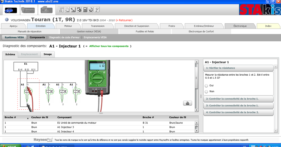Click the Volkswagen logo icon
The width and height of the screenshot is (281, 147).
7,20
